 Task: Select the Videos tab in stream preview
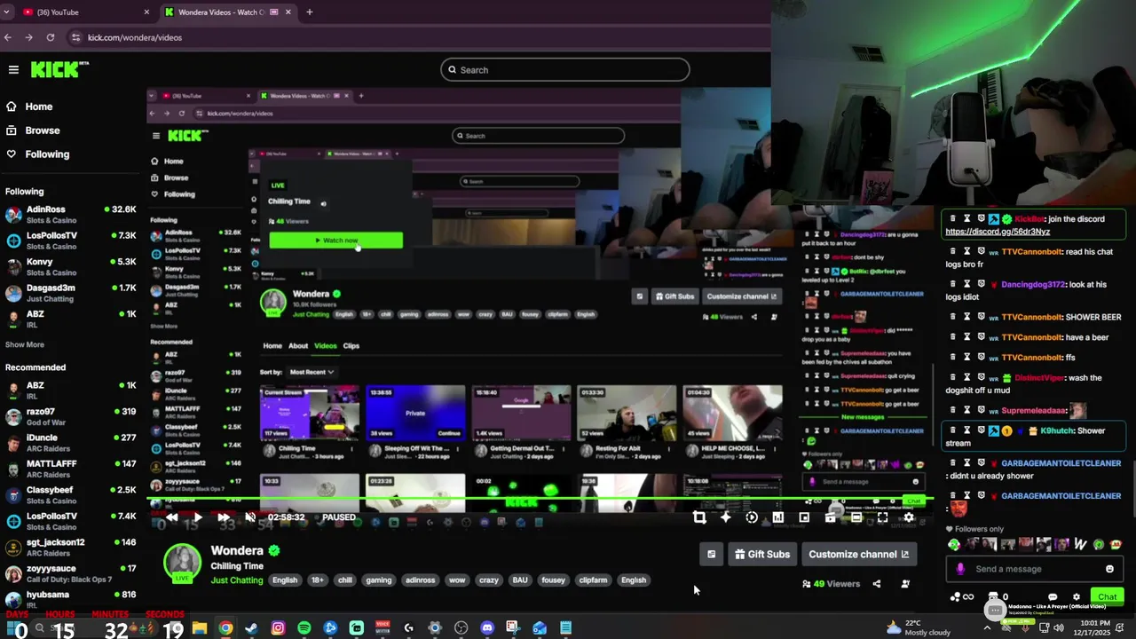(x=326, y=345)
